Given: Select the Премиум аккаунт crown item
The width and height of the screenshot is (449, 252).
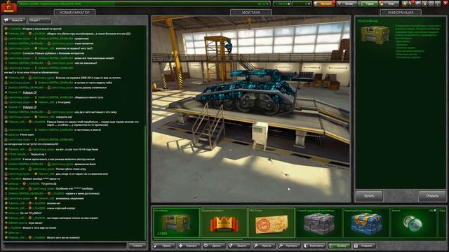Looking at the screenshot, I should [x=224, y=223].
